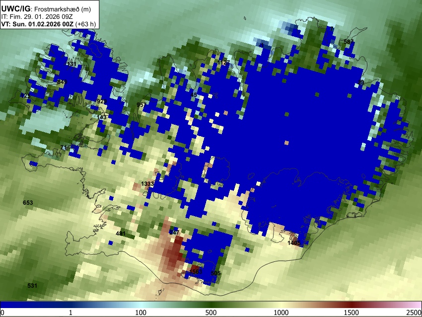The height and width of the screenshot is (317, 422).
Task: Click the dark green section of the color scale
Action: (x=211, y=305)
